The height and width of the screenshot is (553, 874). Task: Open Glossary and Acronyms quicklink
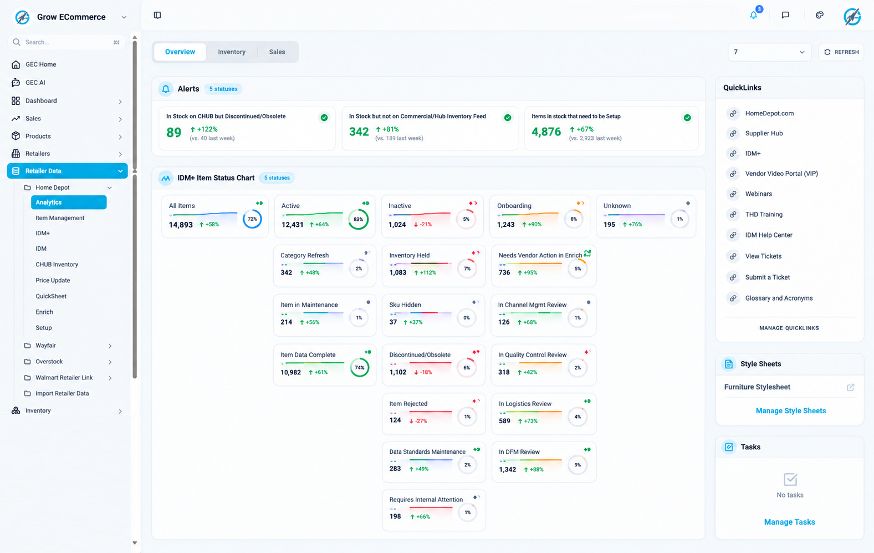pos(779,298)
